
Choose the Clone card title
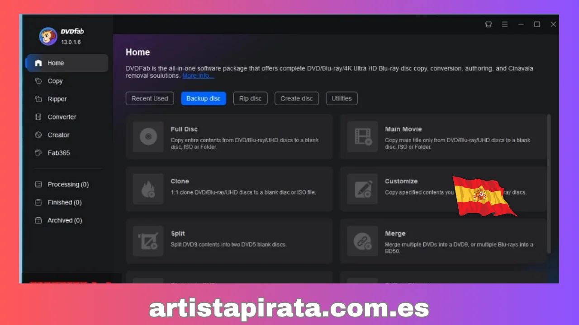click(180, 181)
